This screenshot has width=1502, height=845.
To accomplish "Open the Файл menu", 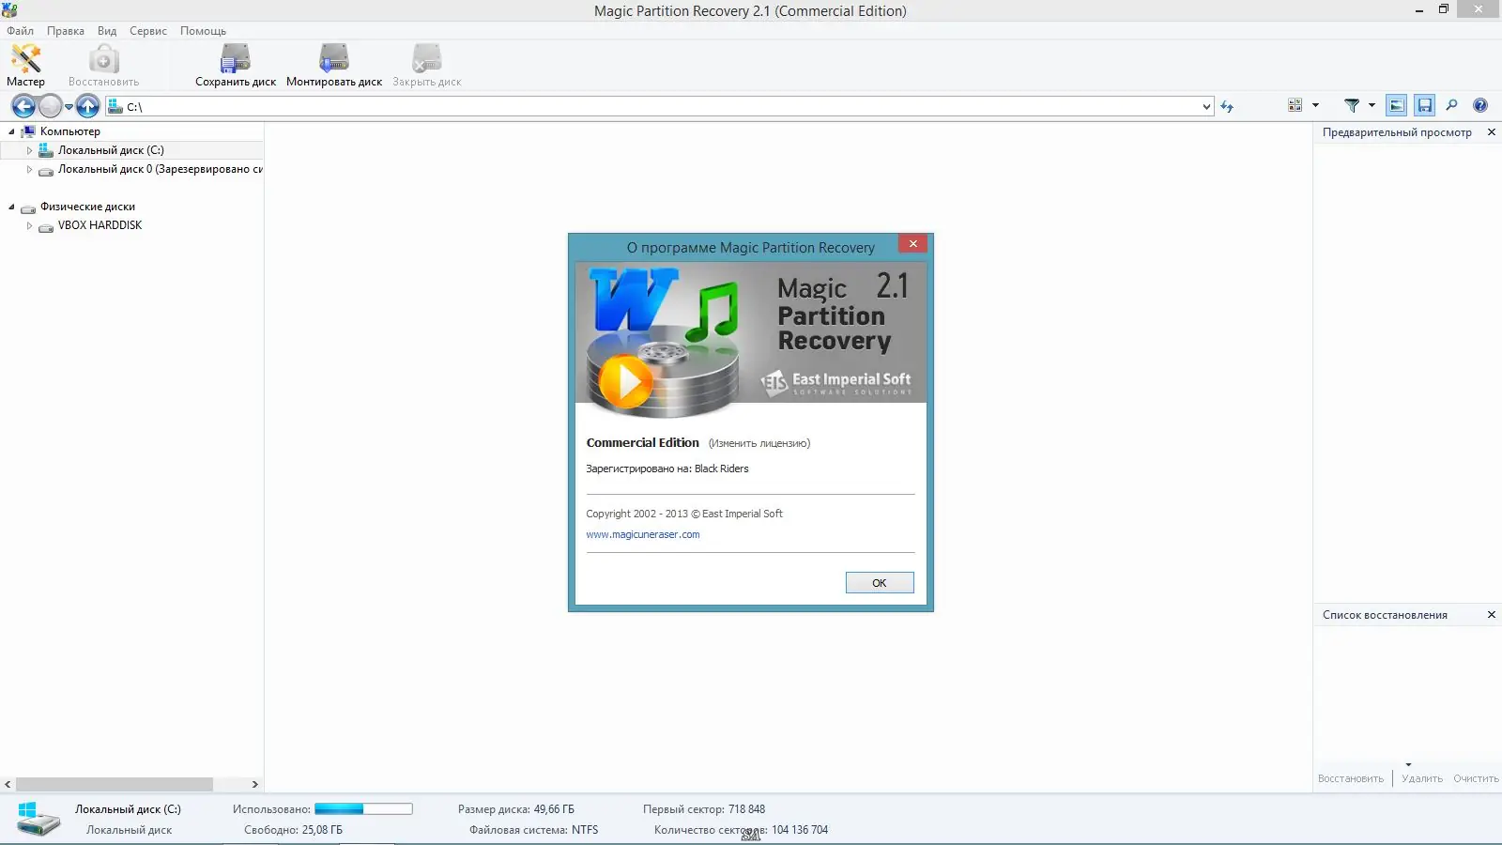I will [x=20, y=31].
